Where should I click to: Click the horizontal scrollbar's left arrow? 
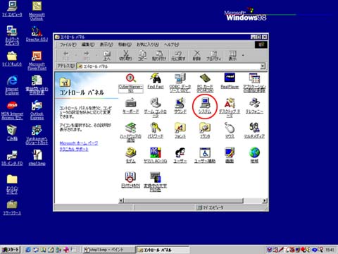point(121,200)
